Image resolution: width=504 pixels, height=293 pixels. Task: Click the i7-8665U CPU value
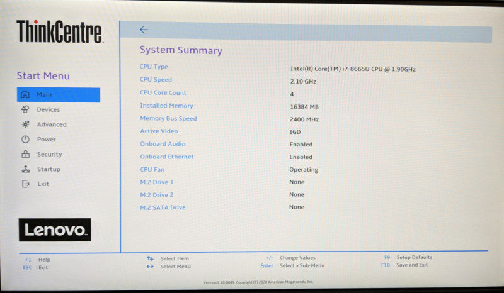click(353, 69)
